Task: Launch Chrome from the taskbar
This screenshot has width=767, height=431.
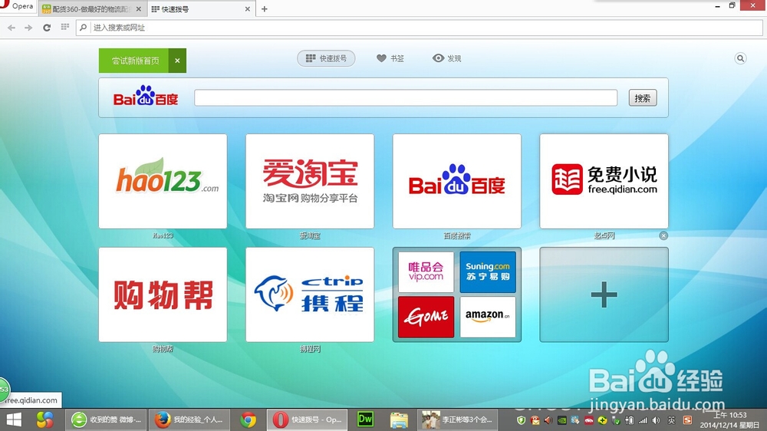Action: (x=249, y=419)
